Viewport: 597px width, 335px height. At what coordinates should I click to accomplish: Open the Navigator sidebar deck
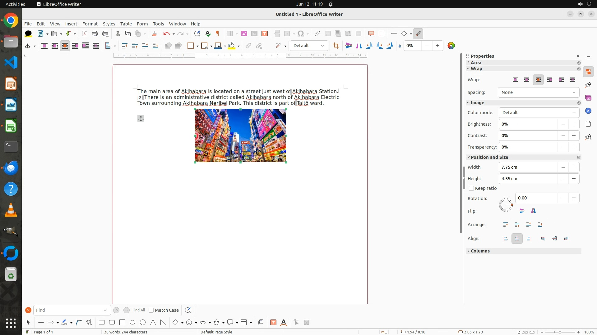(588, 111)
